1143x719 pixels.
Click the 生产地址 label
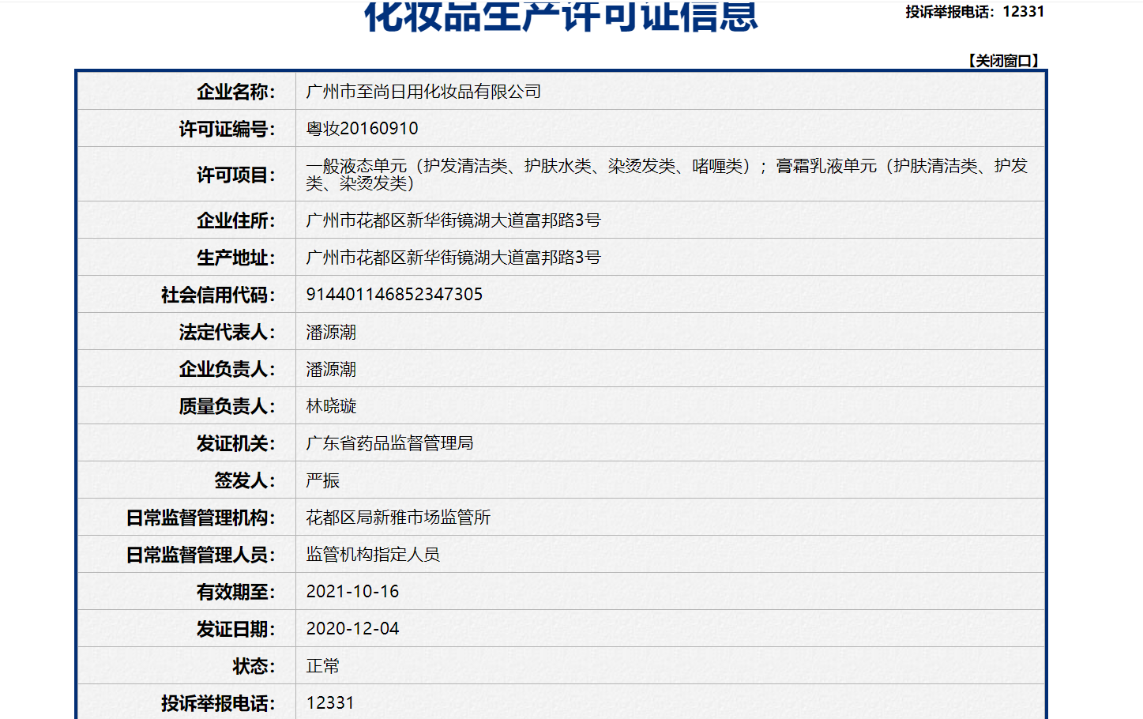pos(235,258)
